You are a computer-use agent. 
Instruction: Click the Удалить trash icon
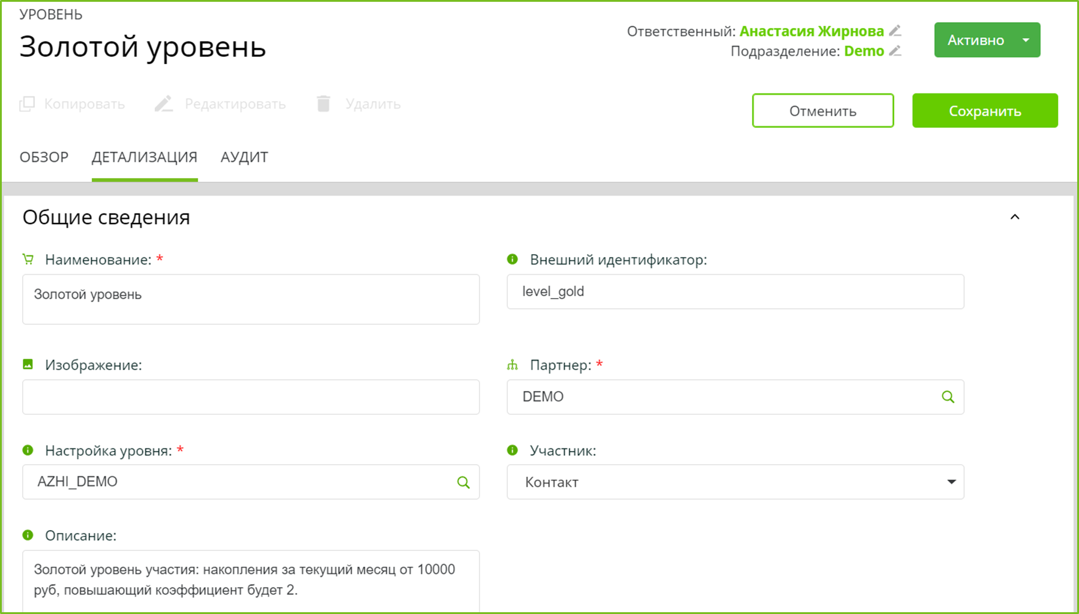click(x=323, y=104)
